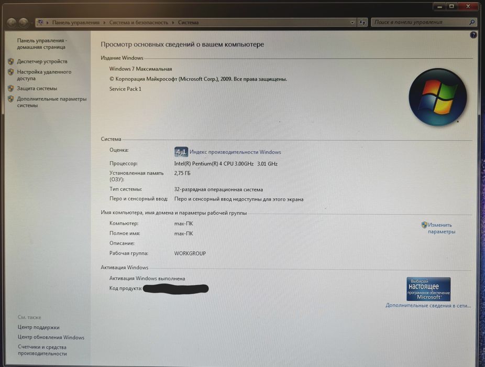Open 'Панель управления - домашняя страница' link
This screenshot has width=485, height=367.
[x=42, y=44]
